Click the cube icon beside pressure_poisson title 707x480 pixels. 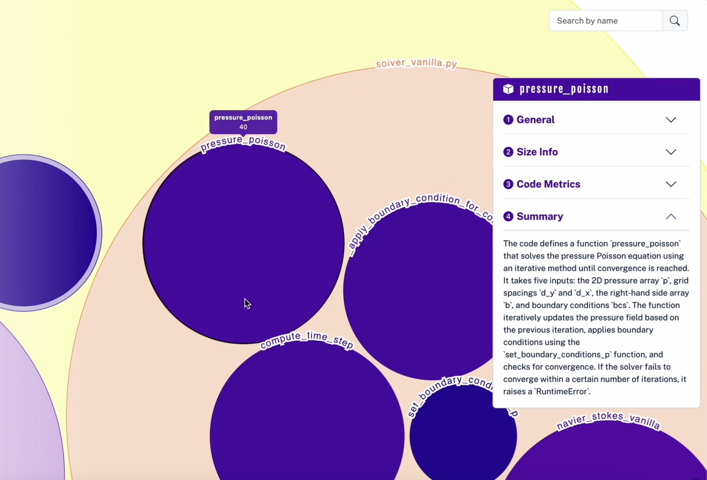click(508, 89)
